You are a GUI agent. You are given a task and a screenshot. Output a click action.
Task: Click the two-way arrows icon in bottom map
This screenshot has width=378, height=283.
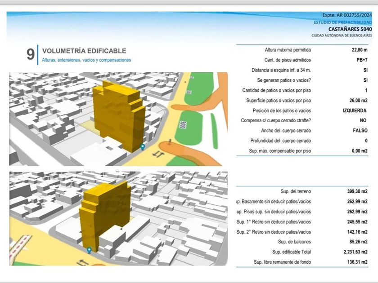tap(84, 262)
